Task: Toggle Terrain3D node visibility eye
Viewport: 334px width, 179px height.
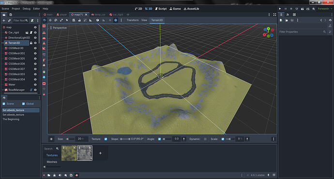Action: [x=35, y=43]
